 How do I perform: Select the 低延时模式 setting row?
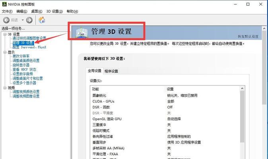tap(165, 131)
